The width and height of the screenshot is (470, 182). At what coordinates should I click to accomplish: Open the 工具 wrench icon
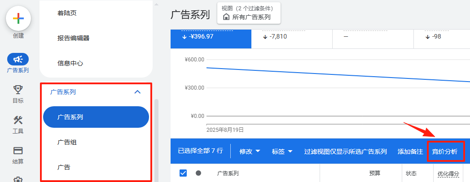(x=18, y=120)
